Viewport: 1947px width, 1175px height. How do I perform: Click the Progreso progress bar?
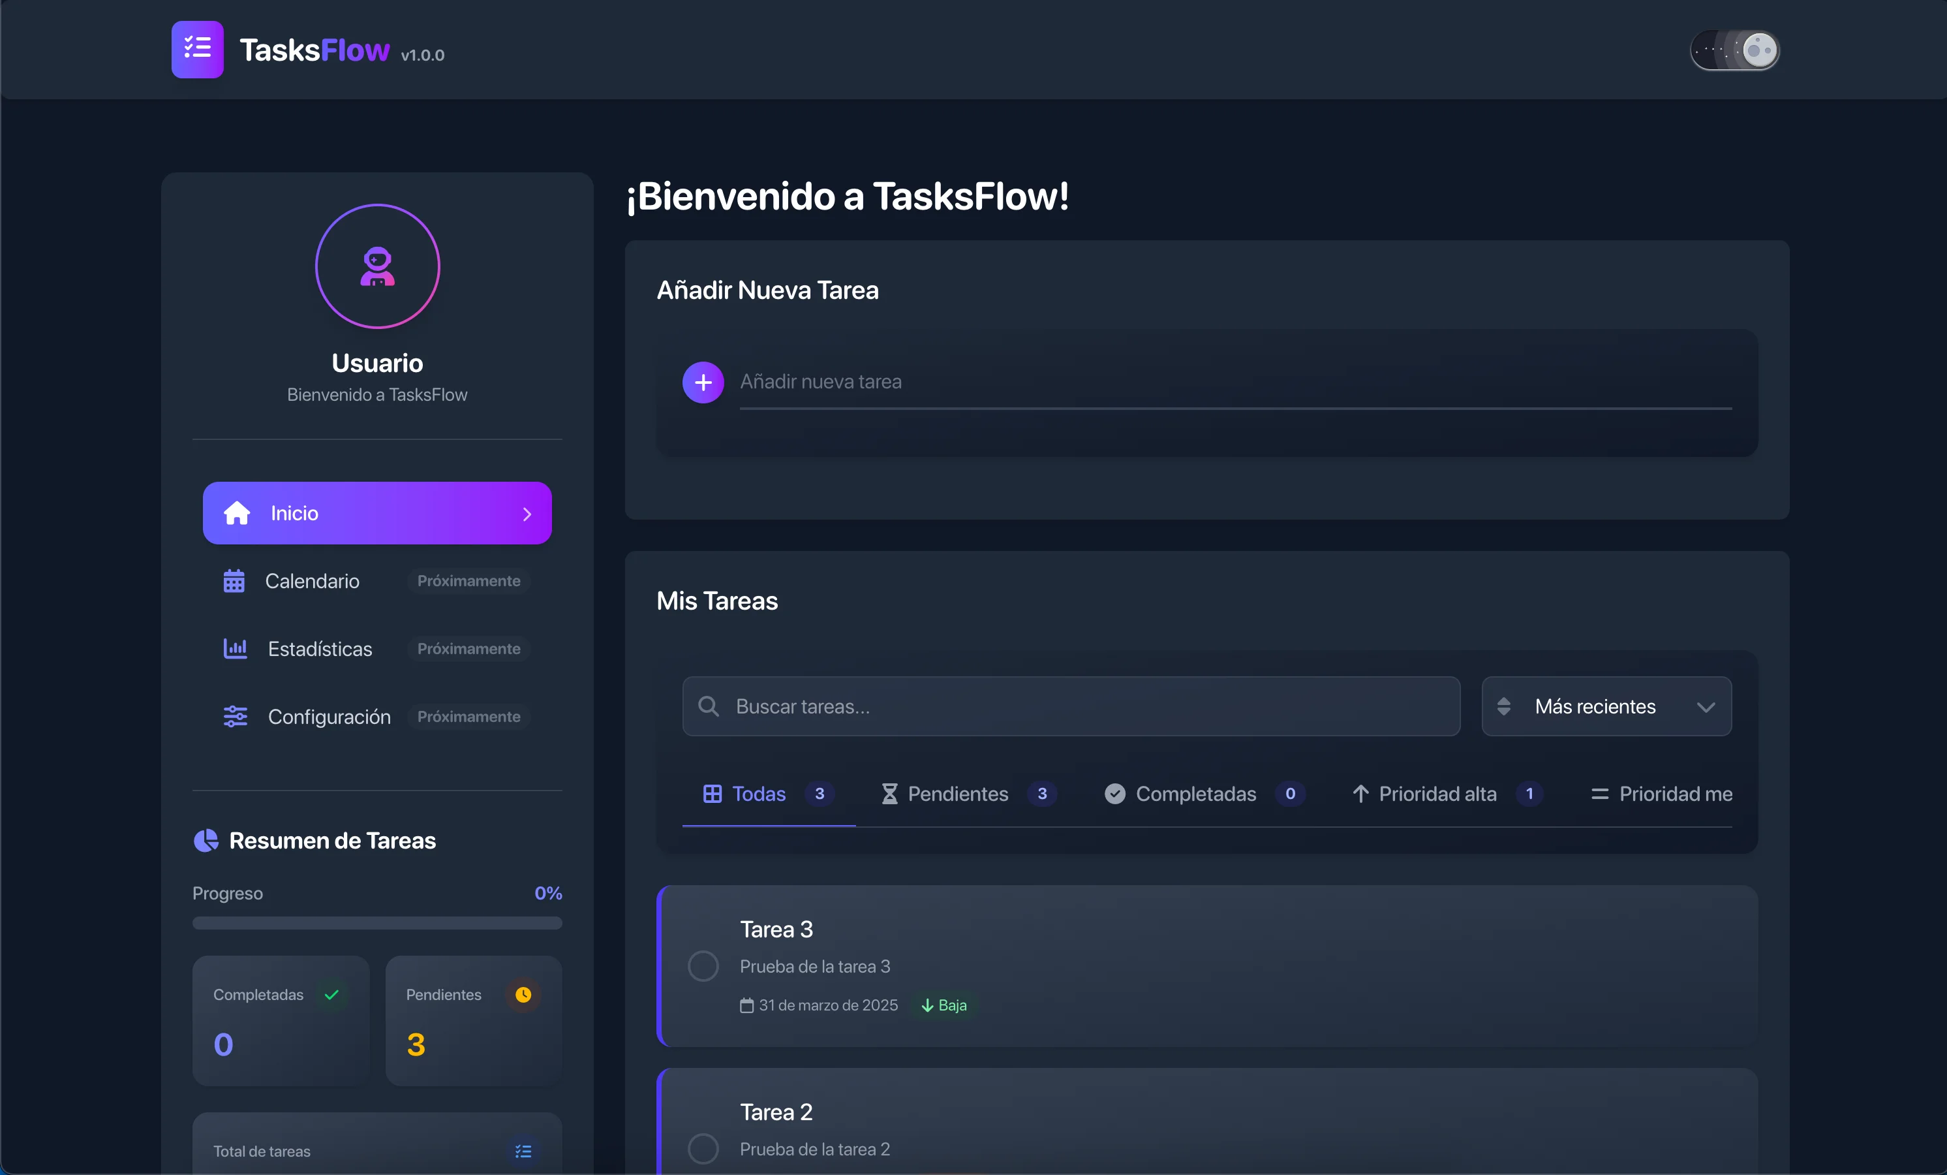point(377,923)
